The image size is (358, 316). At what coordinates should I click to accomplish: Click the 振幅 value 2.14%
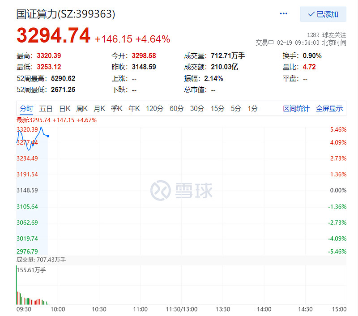[213, 78]
